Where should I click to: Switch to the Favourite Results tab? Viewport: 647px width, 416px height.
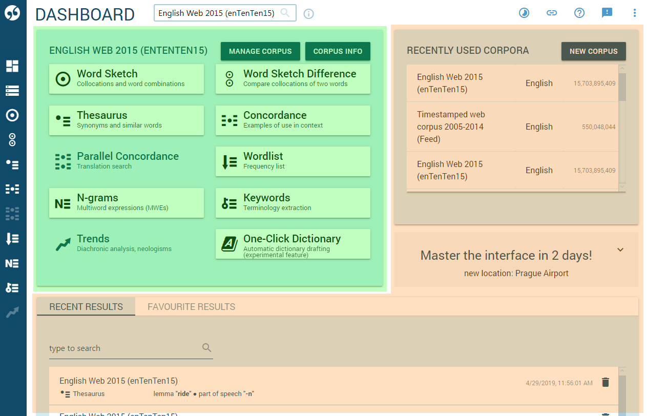tap(191, 306)
